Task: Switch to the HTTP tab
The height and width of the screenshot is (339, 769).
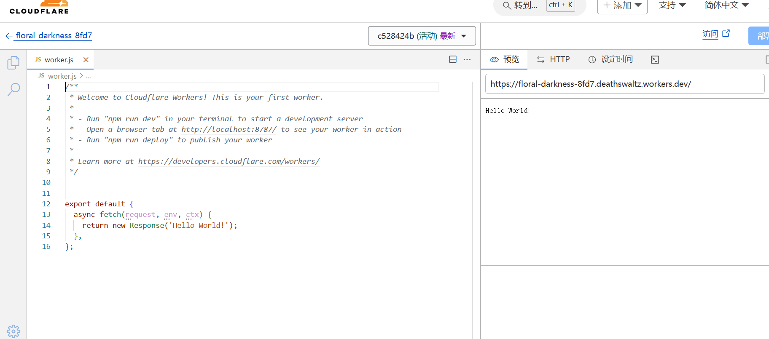Action: point(553,59)
